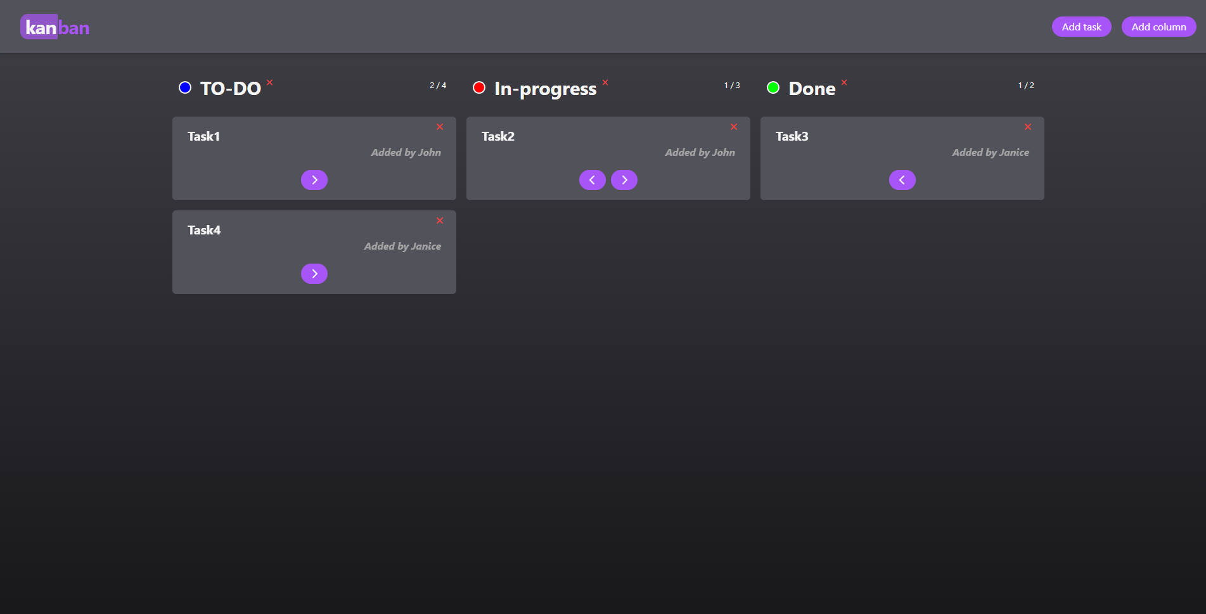
Task: Delete the Done column
Action: click(x=844, y=82)
